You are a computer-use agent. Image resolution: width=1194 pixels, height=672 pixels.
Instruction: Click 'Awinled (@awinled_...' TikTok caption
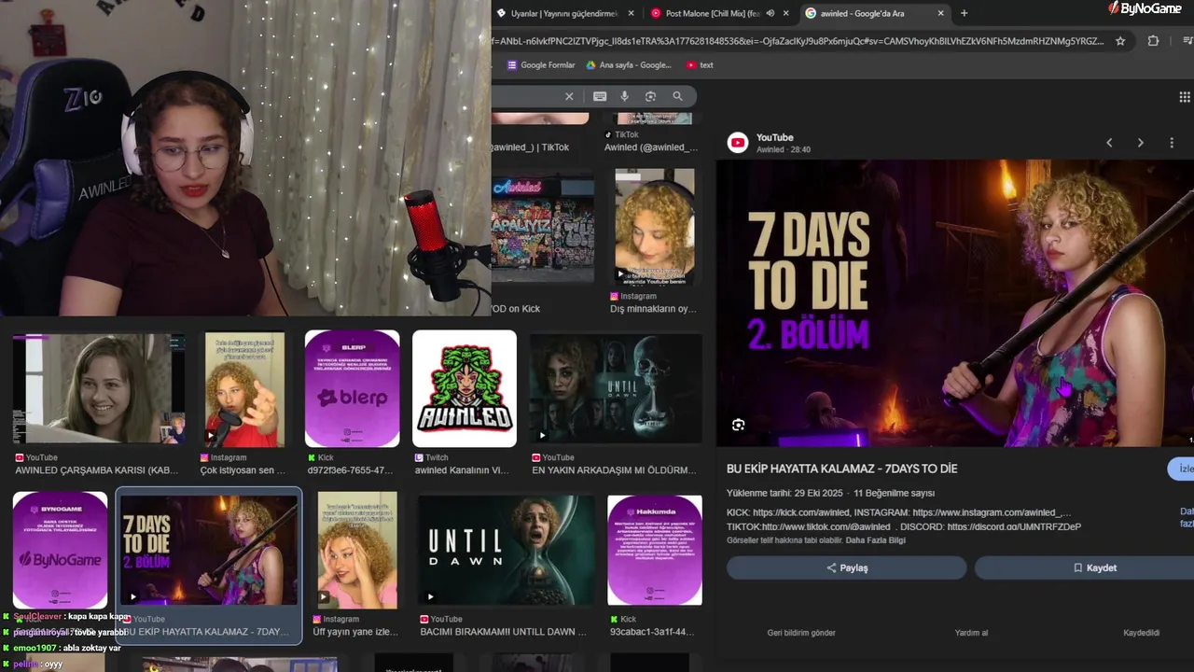(x=651, y=147)
